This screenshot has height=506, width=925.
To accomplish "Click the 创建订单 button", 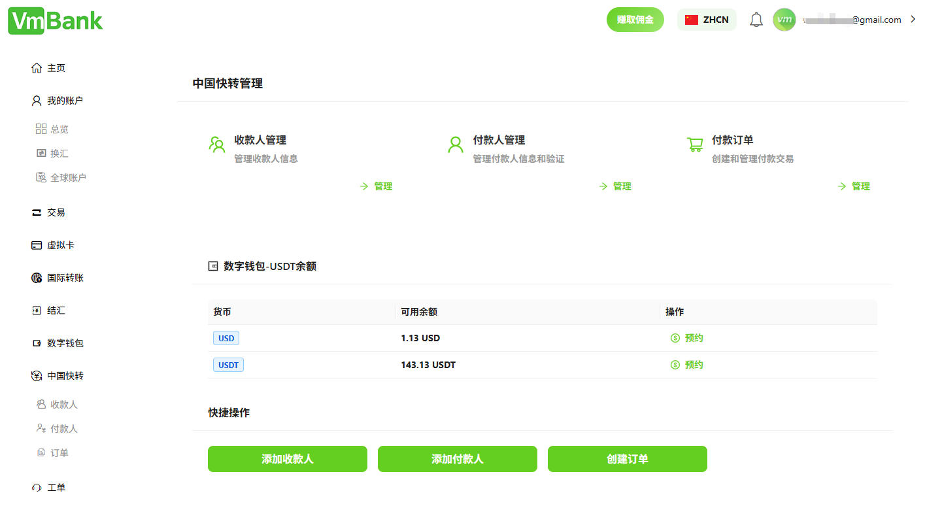I will point(627,459).
